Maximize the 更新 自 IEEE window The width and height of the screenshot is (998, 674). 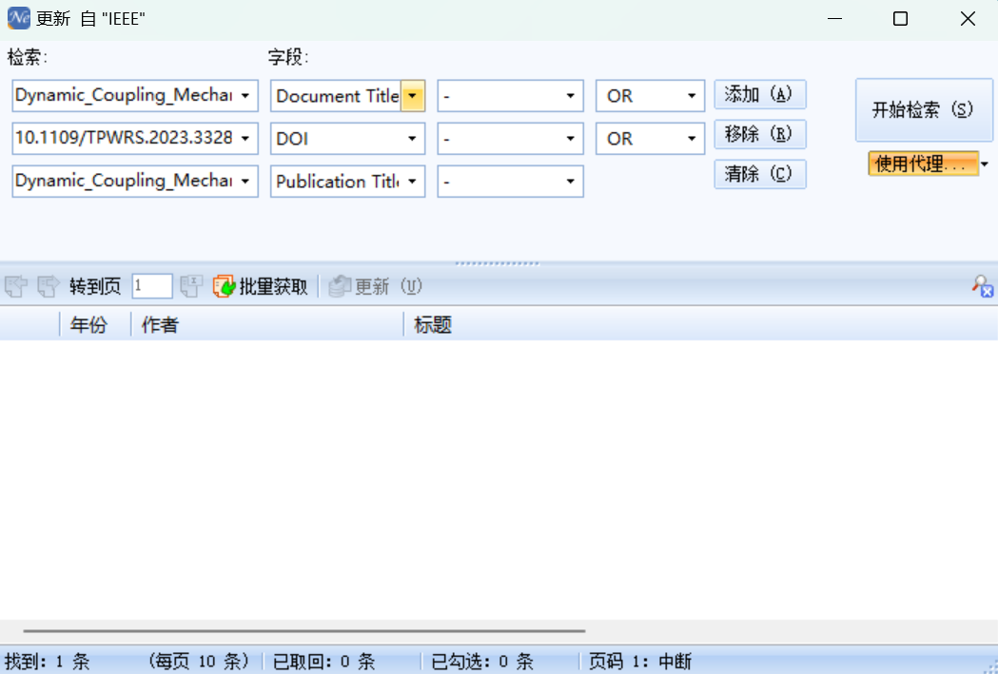(x=900, y=19)
